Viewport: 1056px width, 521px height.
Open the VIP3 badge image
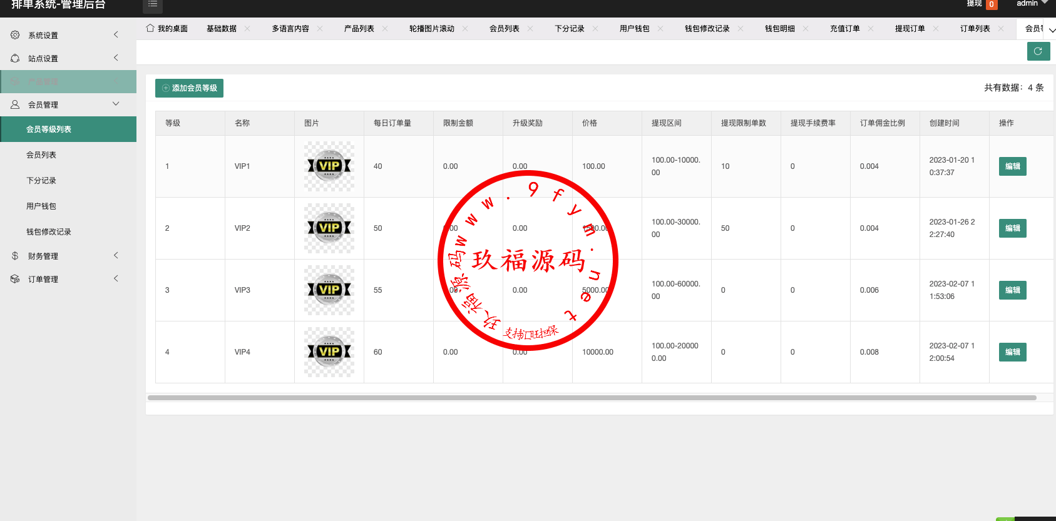[x=329, y=290]
